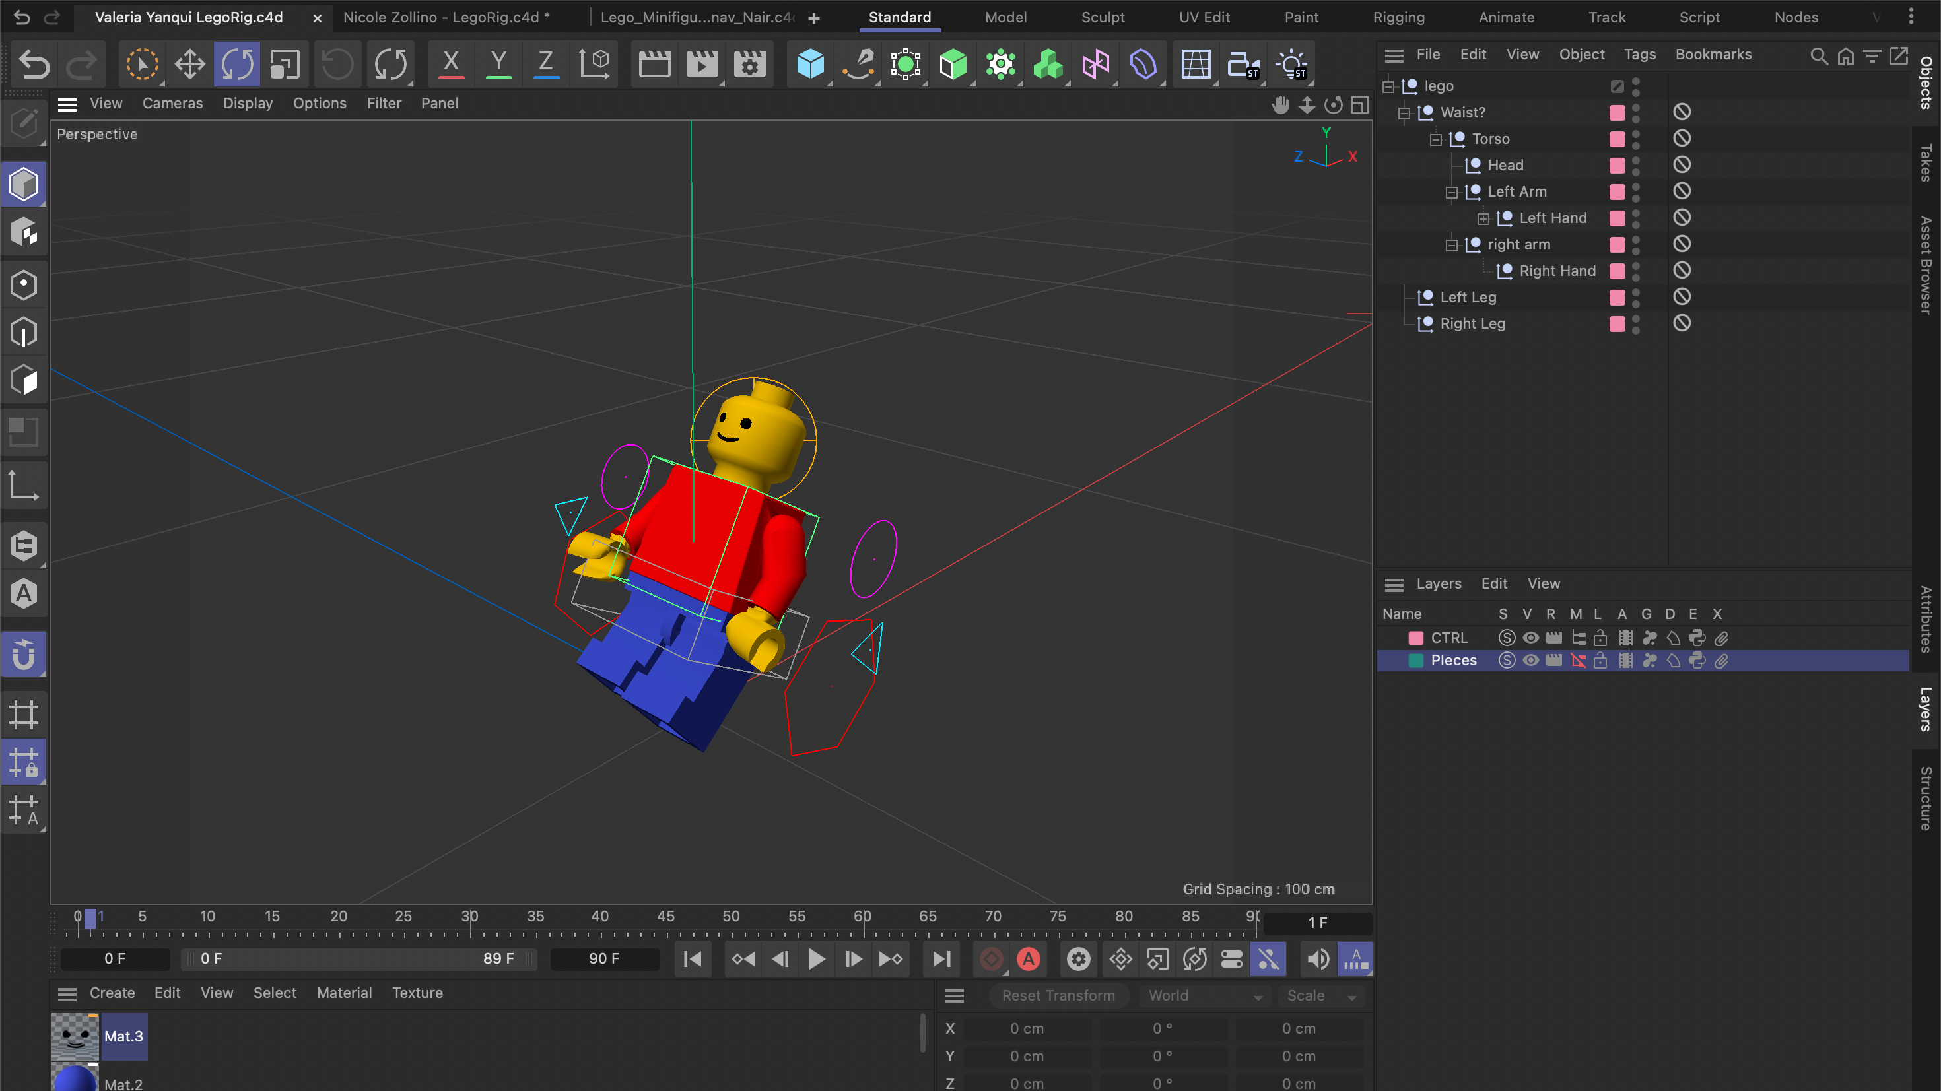Viewport: 1941px width, 1091px height.
Task: Collapse the Waist? object children
Action: 1404,113
